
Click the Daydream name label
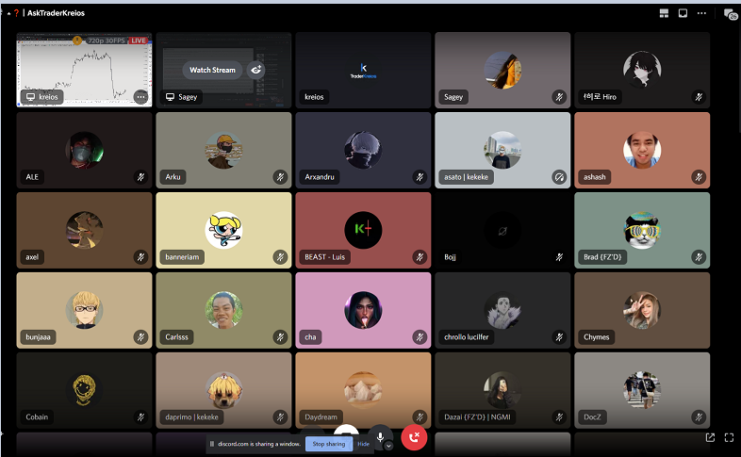point(321,416)
